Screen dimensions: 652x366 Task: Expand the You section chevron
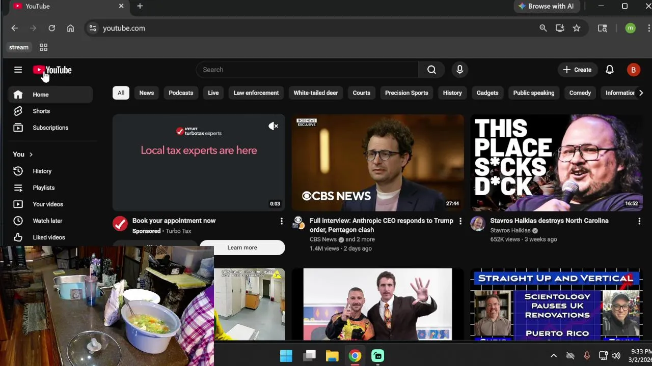pos(31,155)
